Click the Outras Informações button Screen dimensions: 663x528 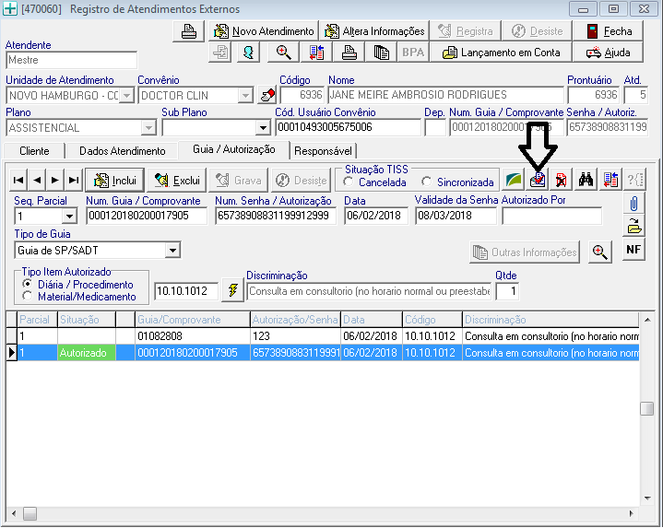[x=525, y=252]
